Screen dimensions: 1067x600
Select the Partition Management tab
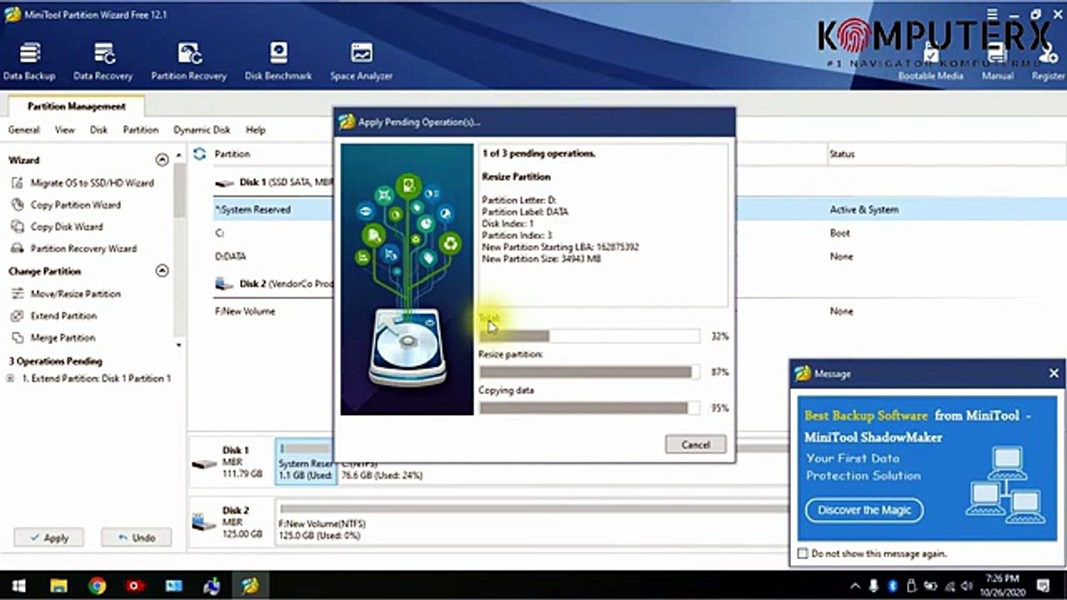[76, 107]
